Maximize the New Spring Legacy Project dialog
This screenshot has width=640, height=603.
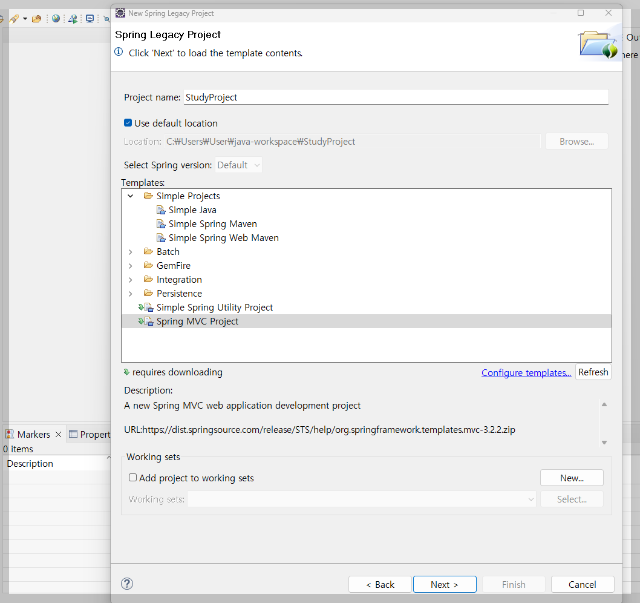tap(580, 13)
